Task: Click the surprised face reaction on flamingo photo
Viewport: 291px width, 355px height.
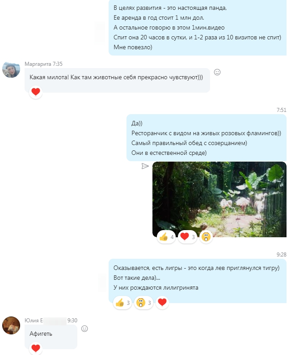Action: tap(206, 237)
